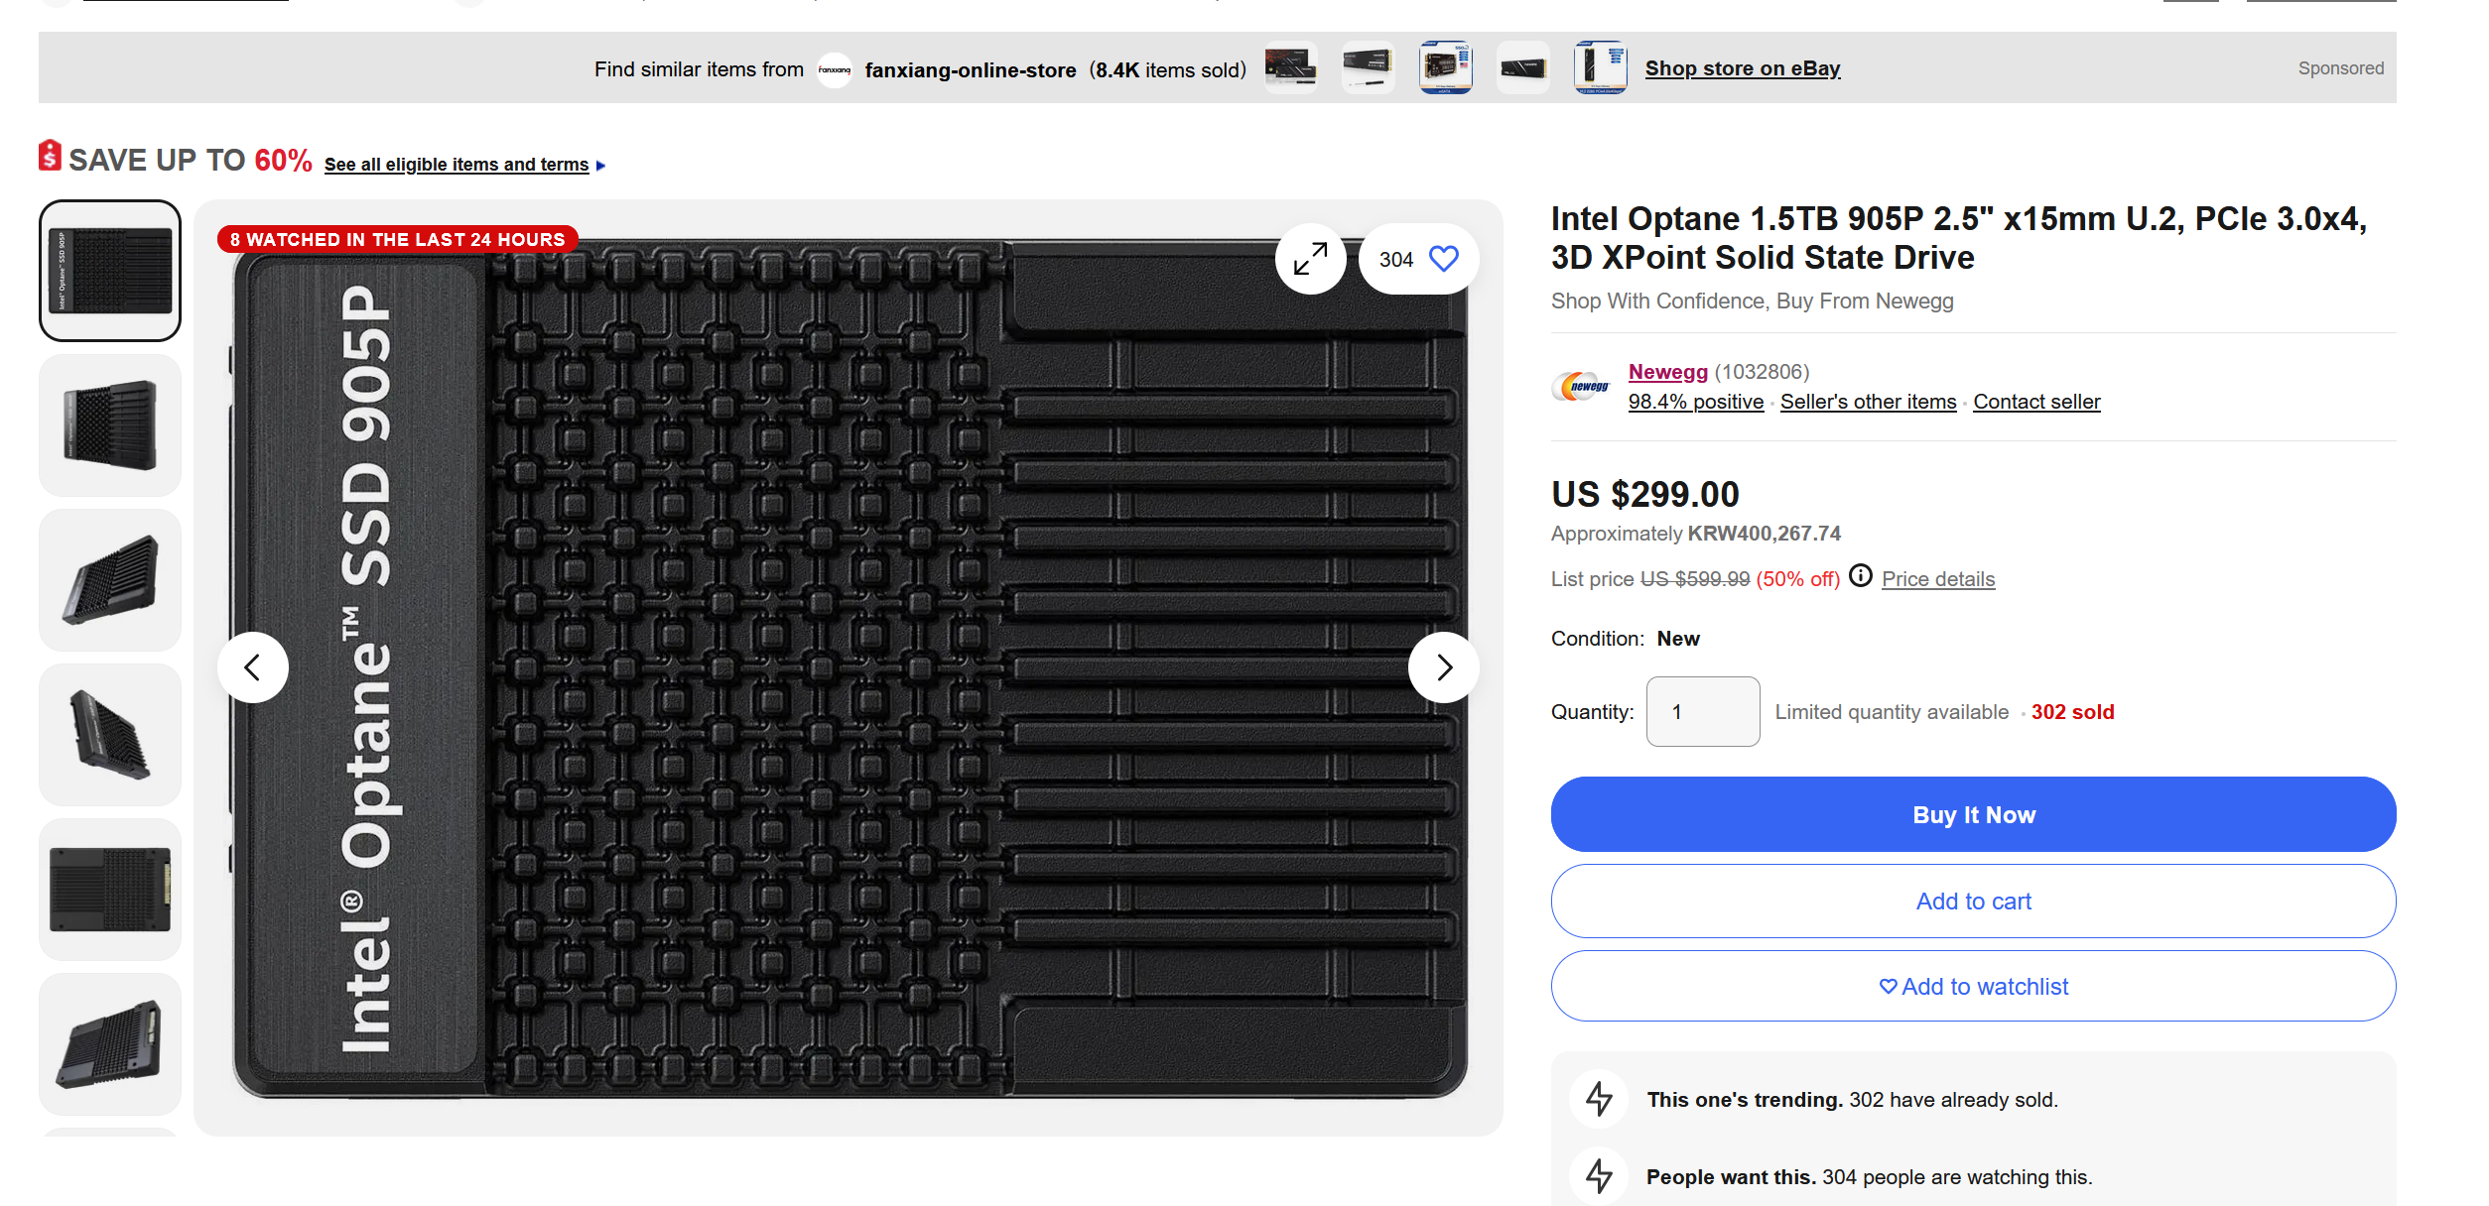The height and width of the screenshot is (1206, 2489).
Task: Open the Newegg seller profile link
Action: (x=1668, y=372)
